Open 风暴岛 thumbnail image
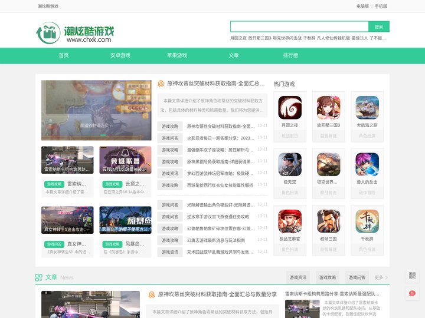 [x=125, y=220]
